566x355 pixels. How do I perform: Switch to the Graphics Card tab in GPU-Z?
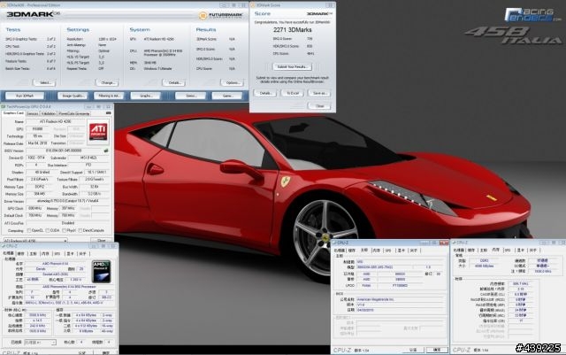(13, 113)
